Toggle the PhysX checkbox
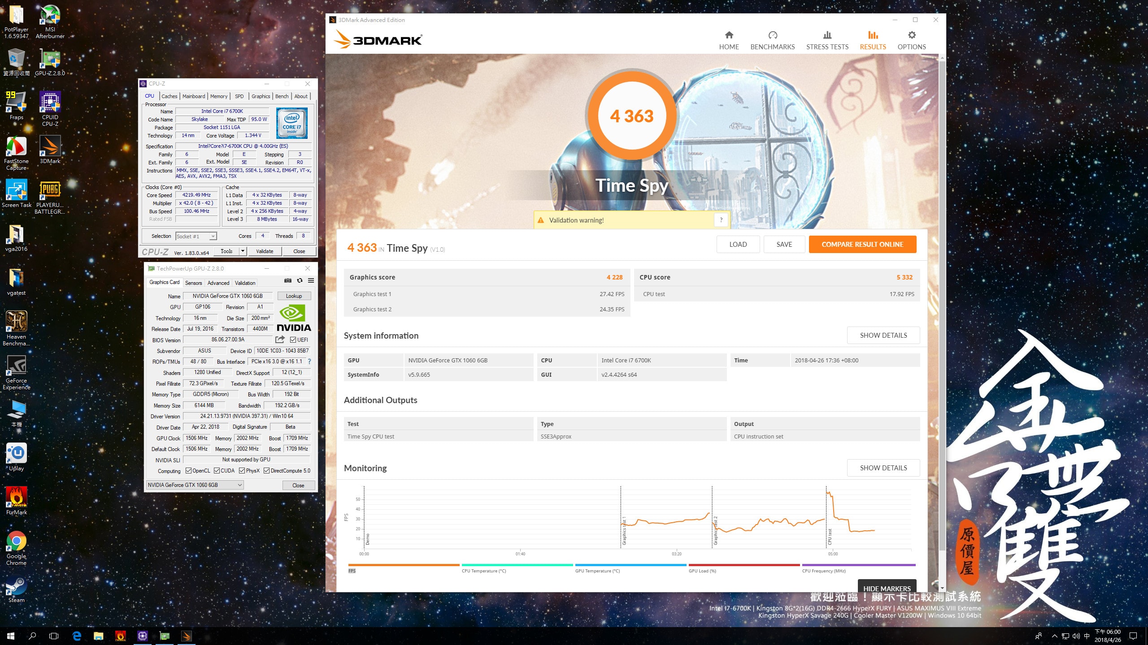This screenshot has width=1148, height=645. [x=242, y=471]
